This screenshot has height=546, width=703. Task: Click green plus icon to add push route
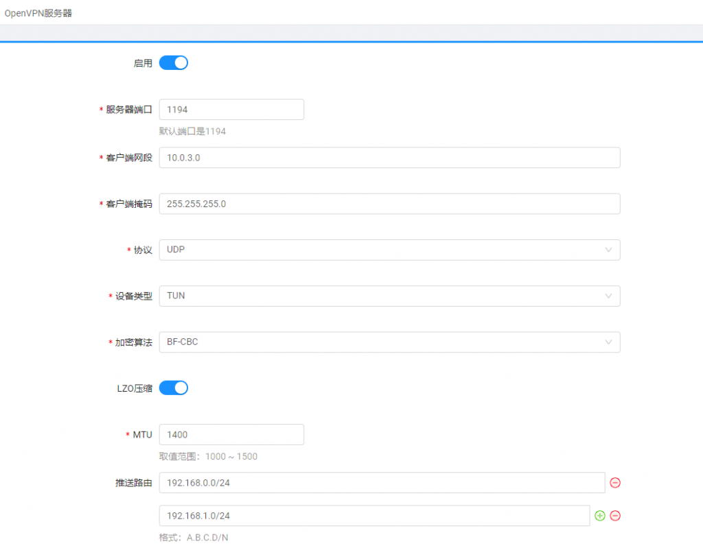click(x=600, y=516)
